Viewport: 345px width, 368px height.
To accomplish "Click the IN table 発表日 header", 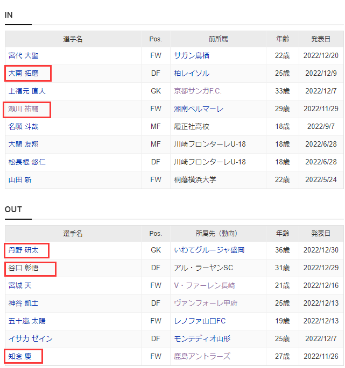I will point(321,39).
